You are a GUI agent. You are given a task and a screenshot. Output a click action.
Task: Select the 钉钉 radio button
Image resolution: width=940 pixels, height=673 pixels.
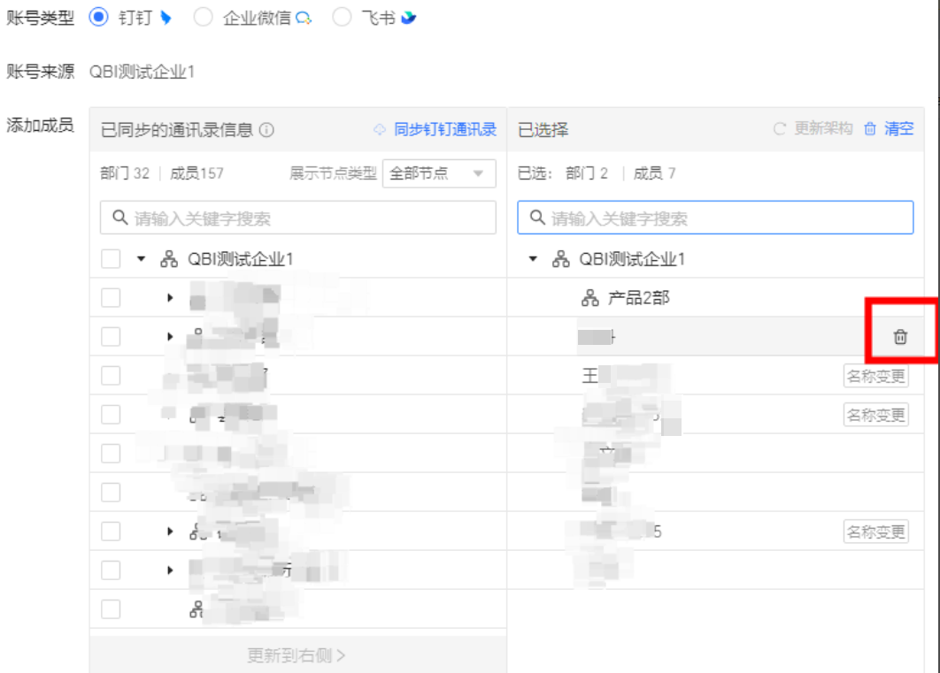99,17
